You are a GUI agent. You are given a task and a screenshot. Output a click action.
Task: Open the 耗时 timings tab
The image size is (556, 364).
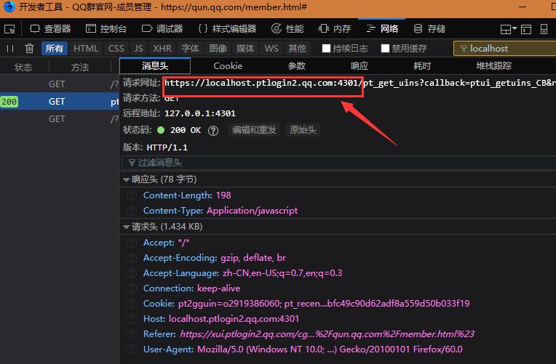pos(422,66)
